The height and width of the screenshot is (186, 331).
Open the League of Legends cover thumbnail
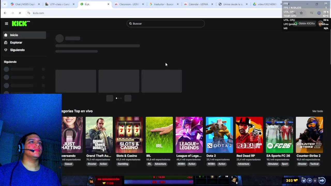tap(189, 135)
